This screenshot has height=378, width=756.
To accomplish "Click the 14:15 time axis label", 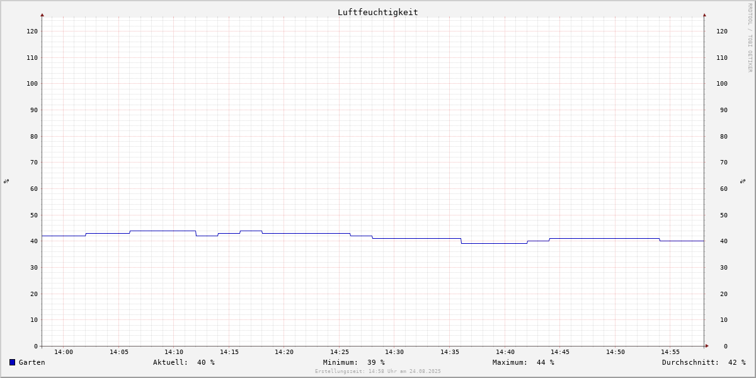I will tap(229, 352).
